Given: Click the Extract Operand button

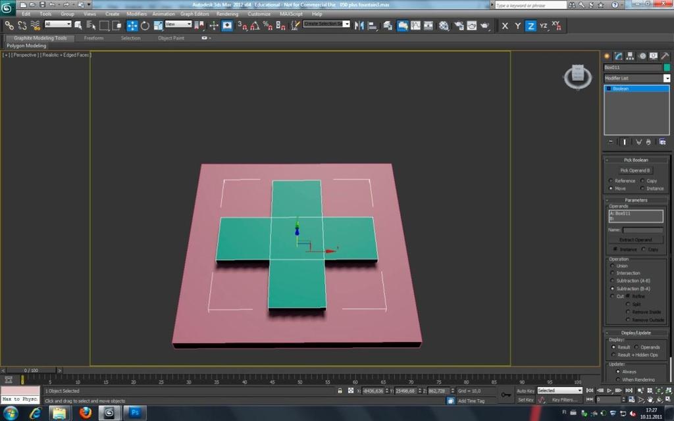Looking at the screenshot, I should (x=636, y=239).
